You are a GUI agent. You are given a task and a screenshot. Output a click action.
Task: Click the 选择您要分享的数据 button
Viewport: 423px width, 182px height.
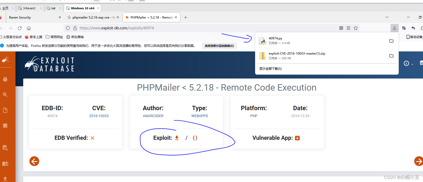click(219, 46)
